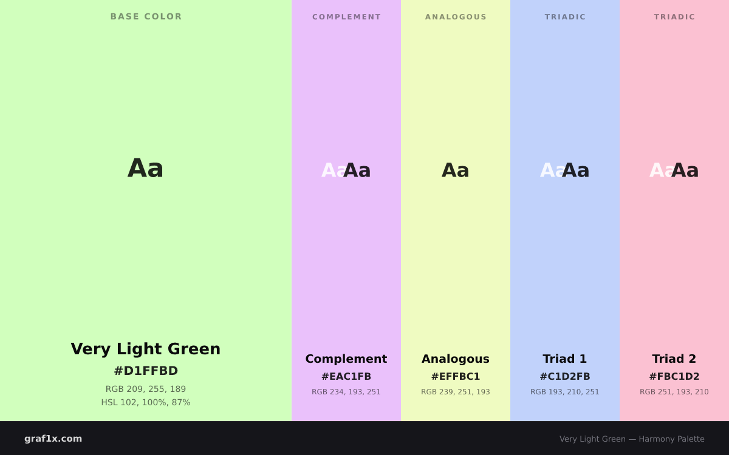
Task: Click the BASE COLOR heading label
Action: [146, 16]
